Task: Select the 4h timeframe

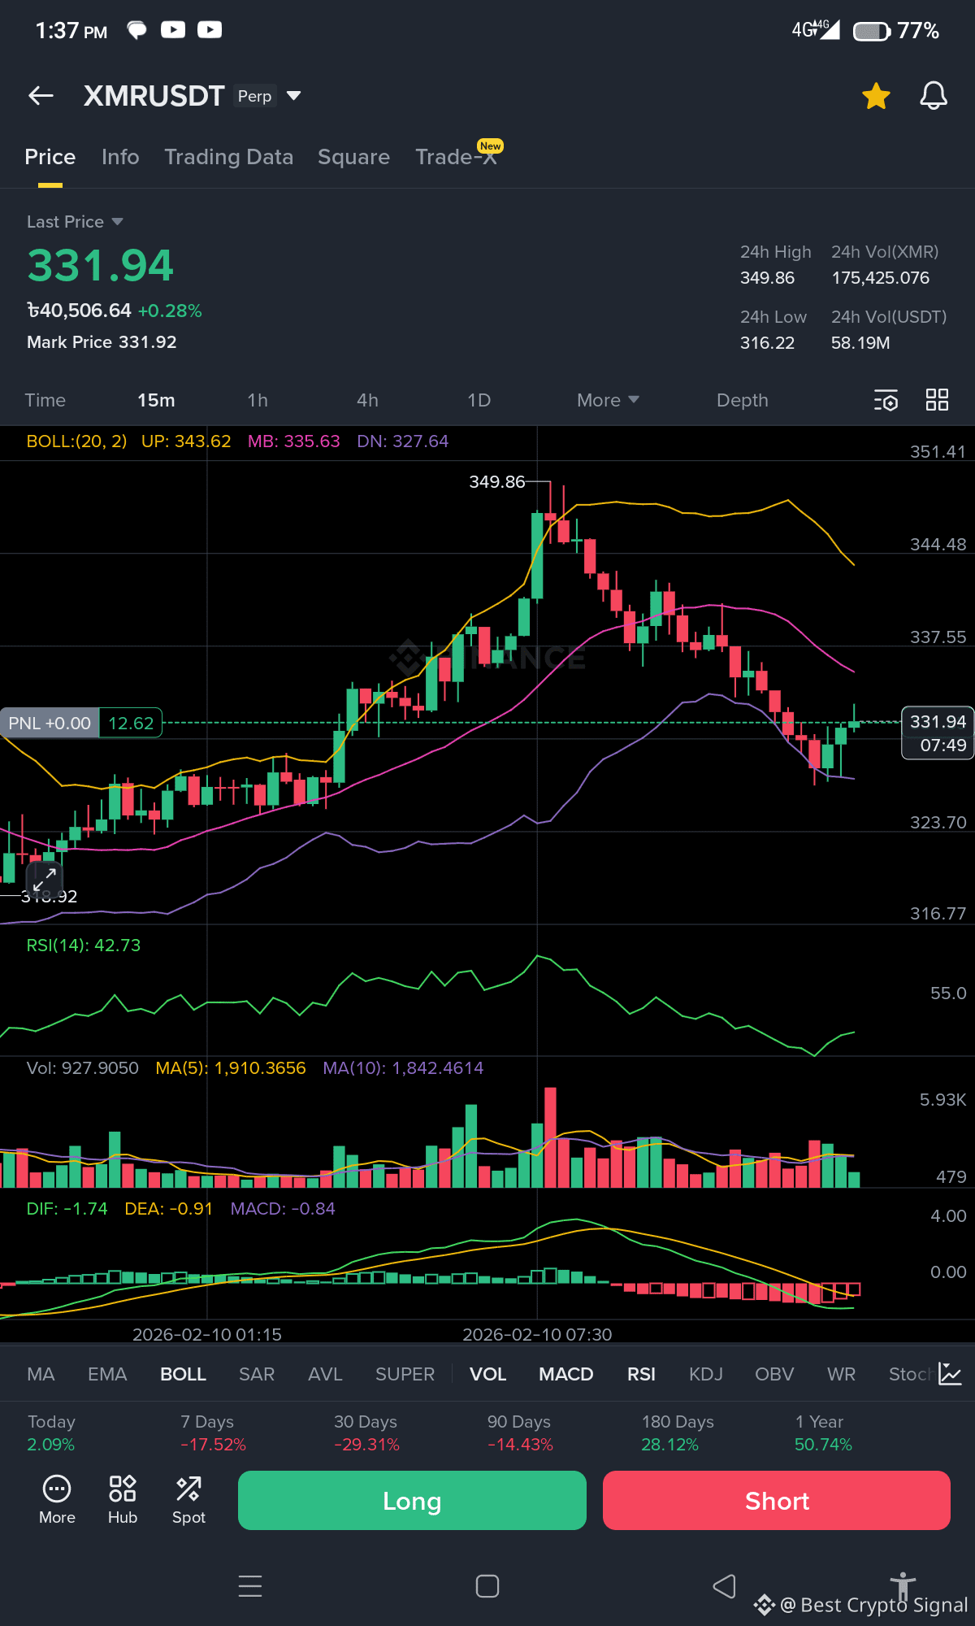Action: click(x=367, y=400)
